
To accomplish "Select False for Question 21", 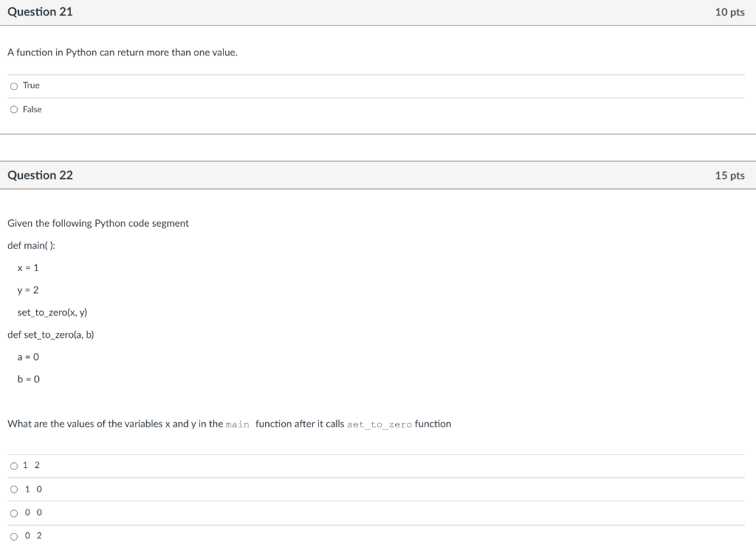I will (x=14, y=110).
